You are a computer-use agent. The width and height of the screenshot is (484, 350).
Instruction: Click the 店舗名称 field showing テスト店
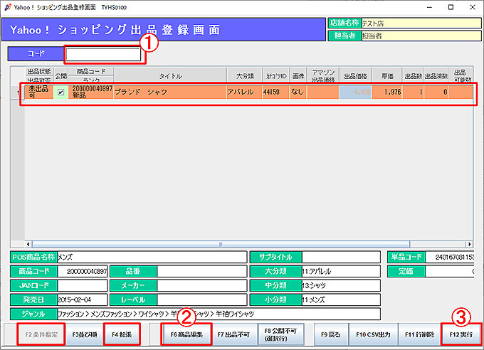click(x=420, y=23)
